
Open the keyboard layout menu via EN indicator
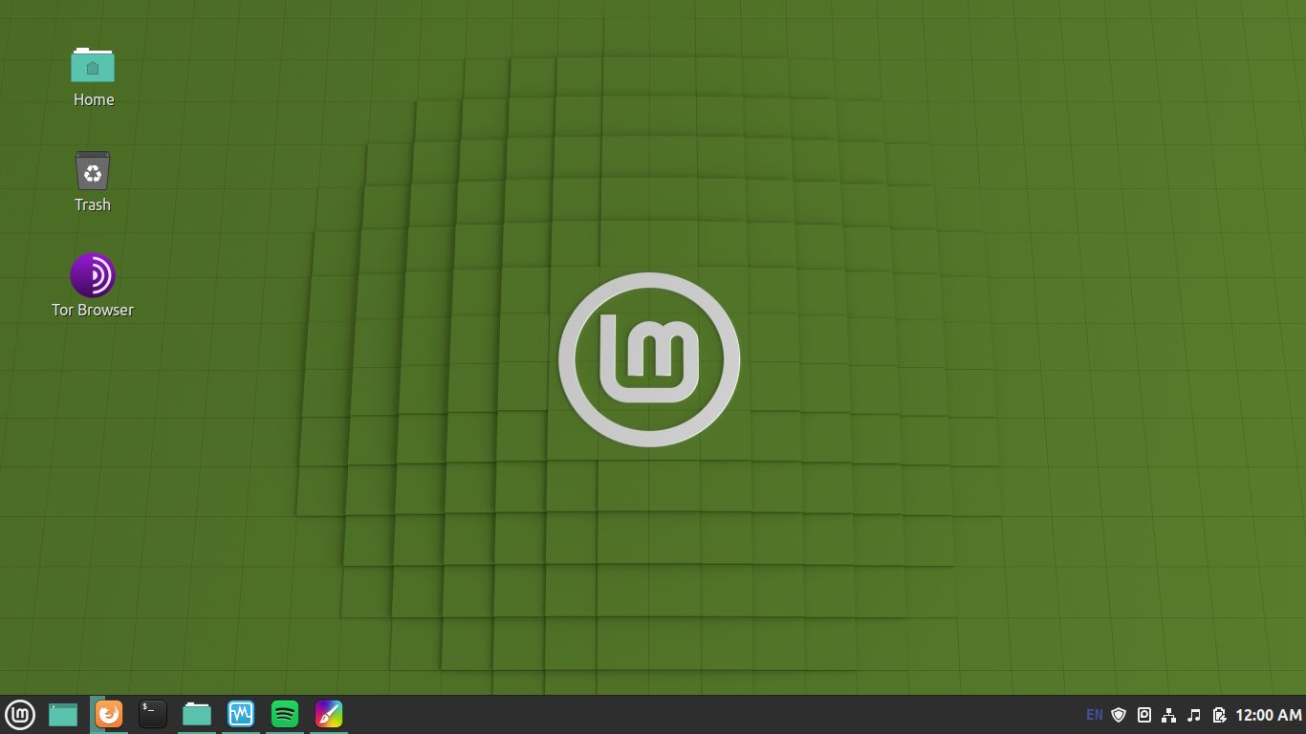click(1094, 714)
